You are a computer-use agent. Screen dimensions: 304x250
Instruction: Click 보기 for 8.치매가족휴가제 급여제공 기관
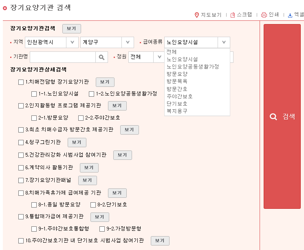[117, 193]
